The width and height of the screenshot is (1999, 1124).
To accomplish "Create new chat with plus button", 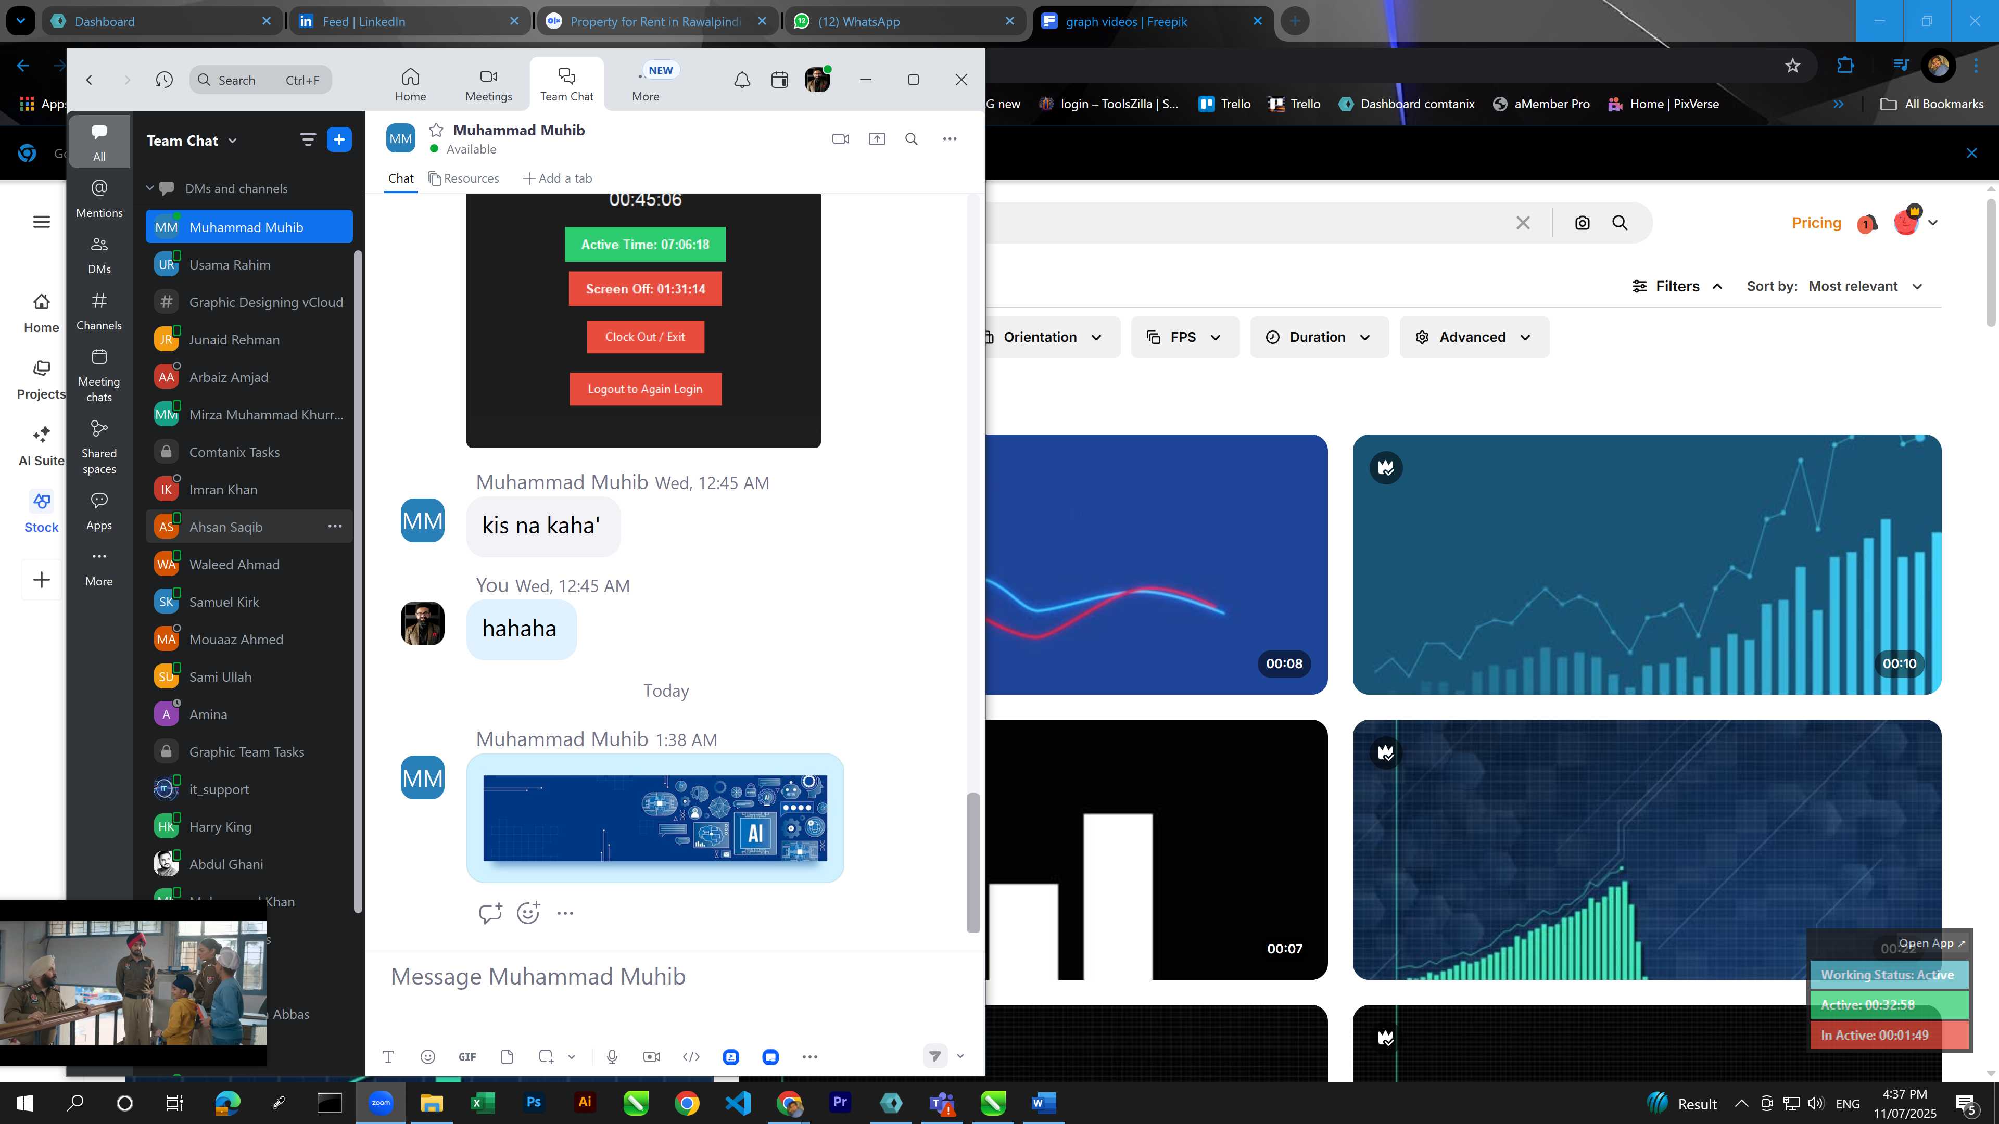I will pyautogui.click(x=339, y=139).
